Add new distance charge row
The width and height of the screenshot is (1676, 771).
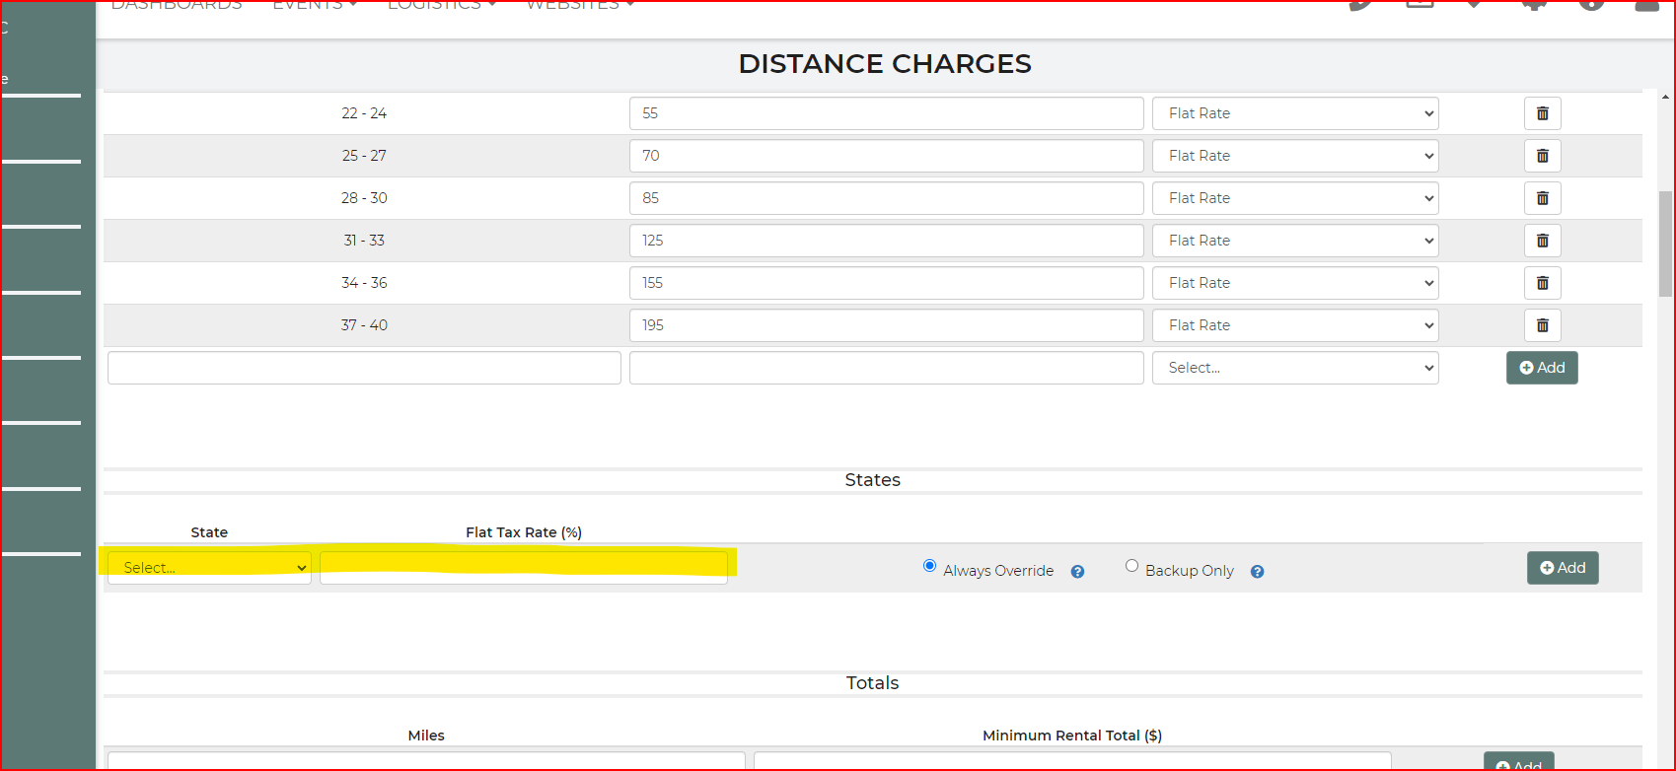[x=1541, y=368]
